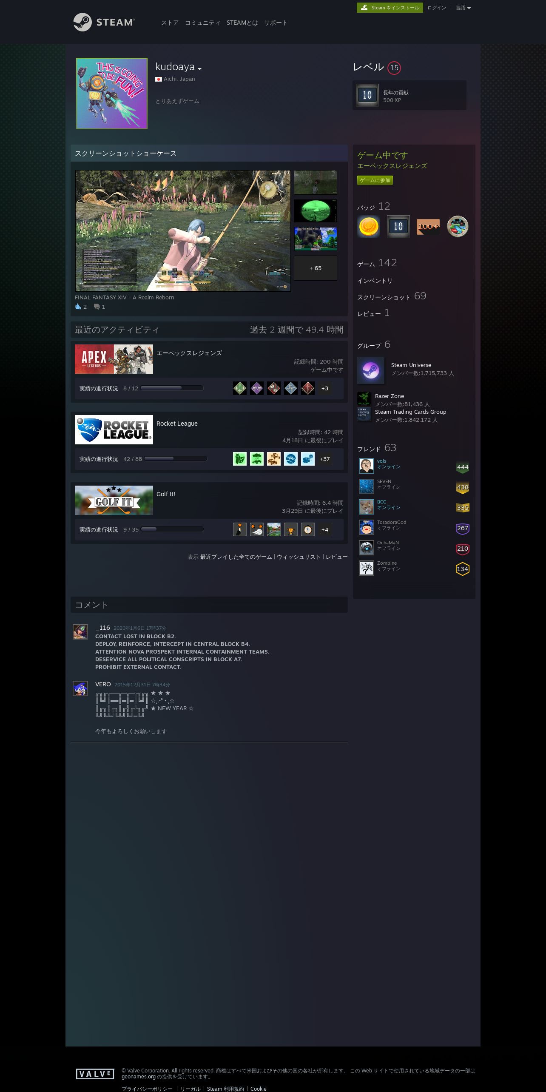Open the ゲーム 142 games list

click(377, 263)
